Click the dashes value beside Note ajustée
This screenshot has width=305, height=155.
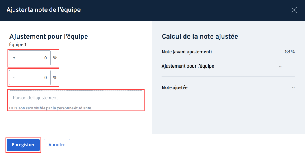tap(293, 88)
